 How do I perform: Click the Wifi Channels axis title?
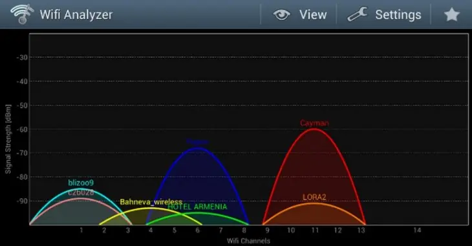tap(248, 241)
